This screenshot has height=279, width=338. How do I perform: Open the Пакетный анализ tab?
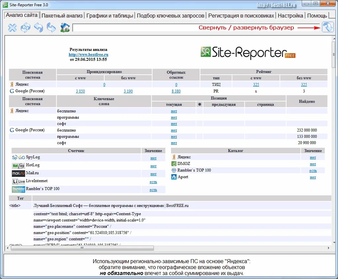(62, 16)
